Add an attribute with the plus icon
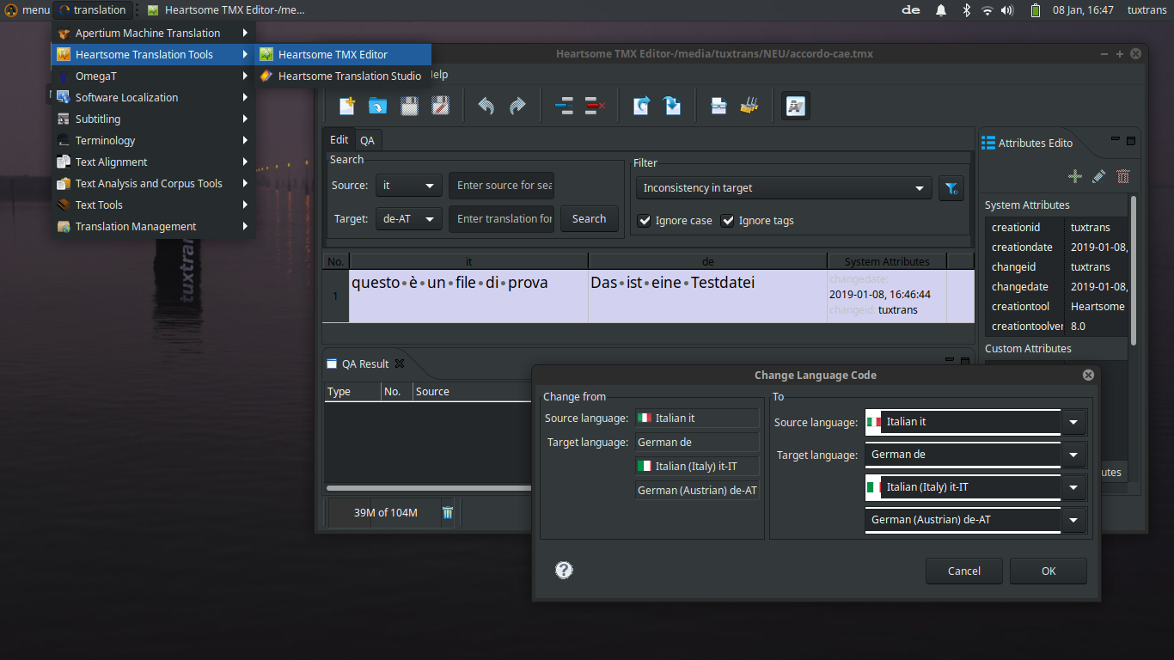The width and height of the screenshot is (1174, 660). [1075, 176]
